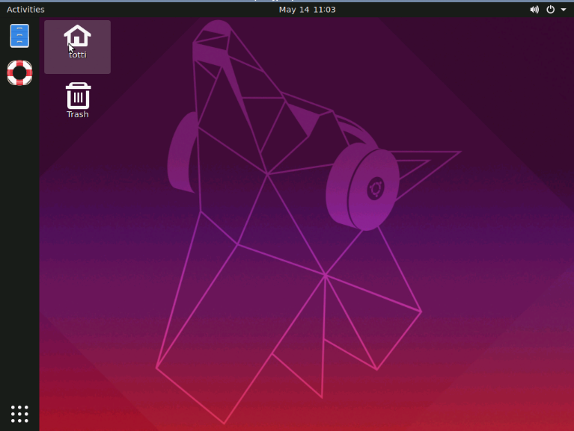
Task: Expand the system menu arrow
Action: (564, 10)
